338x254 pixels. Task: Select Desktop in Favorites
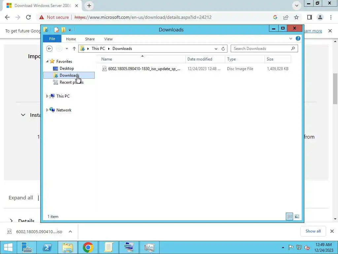67,68
